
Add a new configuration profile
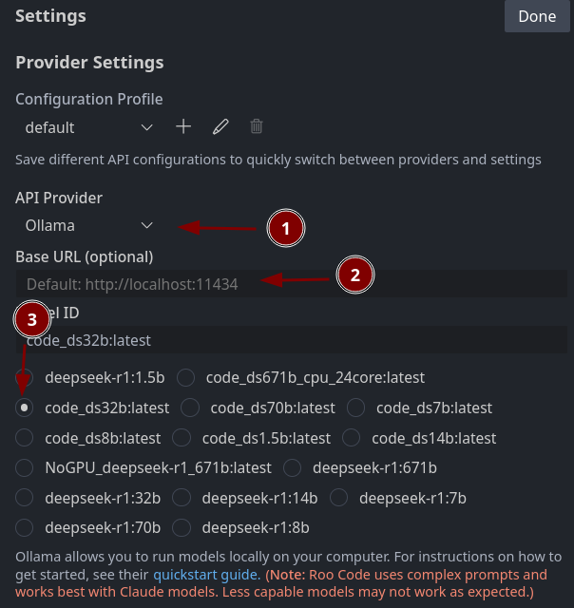183,126
